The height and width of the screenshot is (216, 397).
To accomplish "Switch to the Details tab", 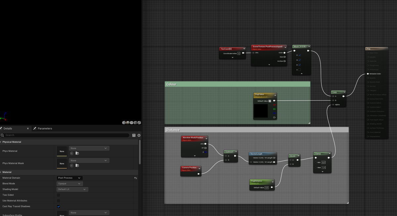I will 8,128.
